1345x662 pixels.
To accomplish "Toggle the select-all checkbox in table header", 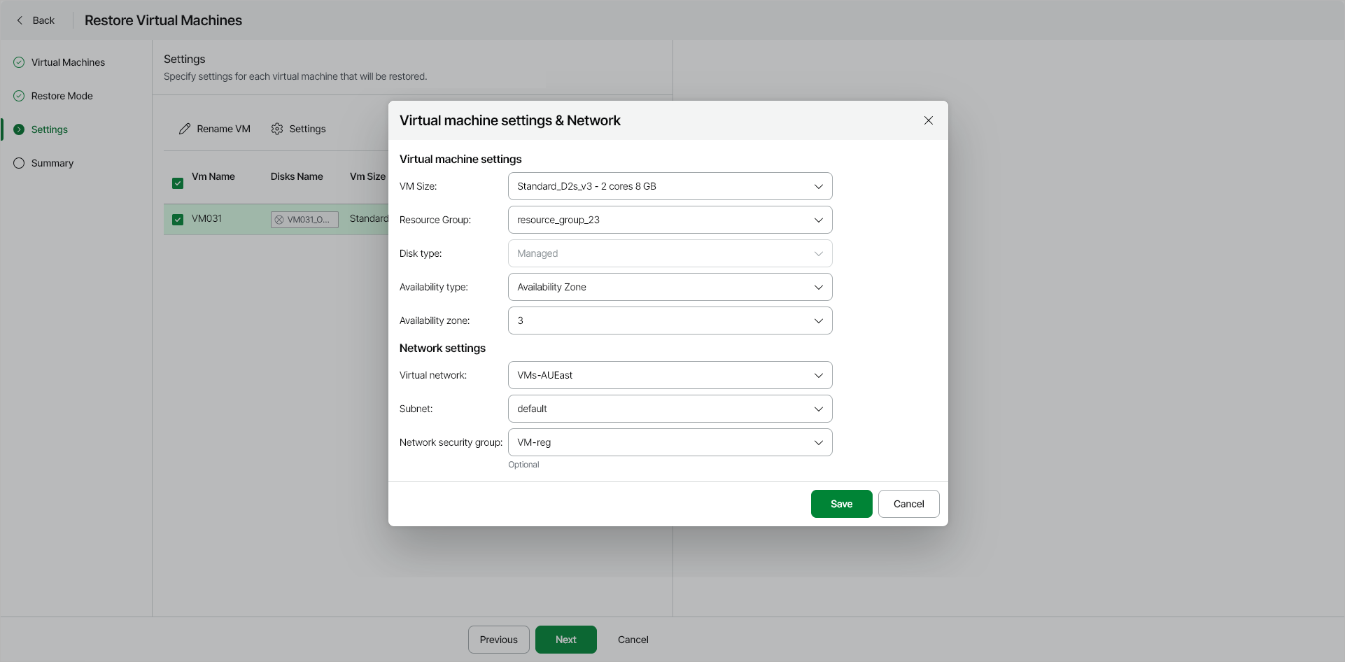I will [178, 183].
